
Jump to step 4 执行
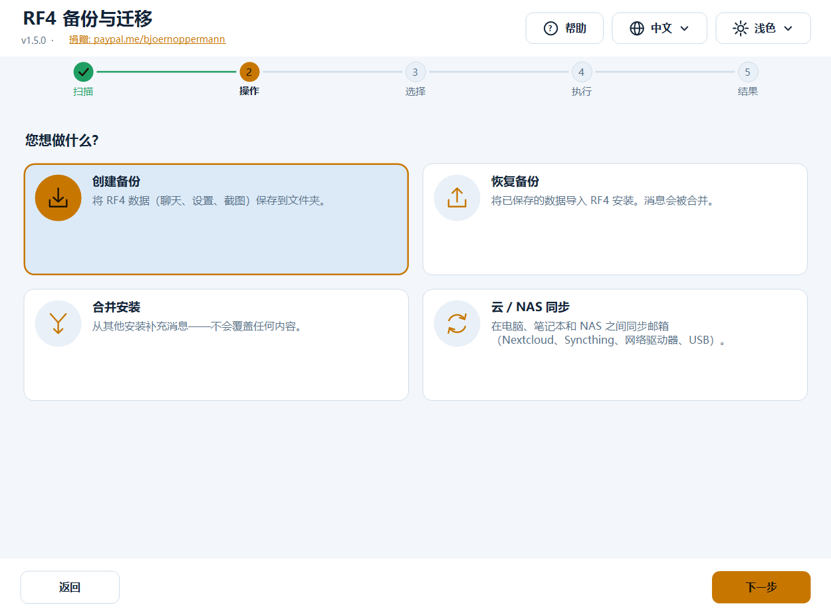tap(582, 72)
